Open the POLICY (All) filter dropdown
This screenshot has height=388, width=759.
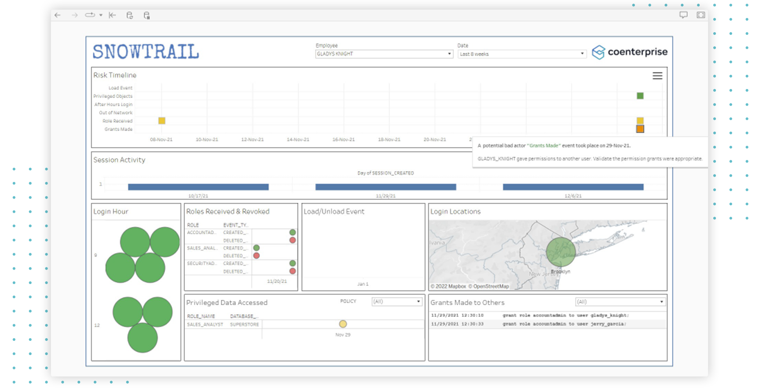click(397, 302)
